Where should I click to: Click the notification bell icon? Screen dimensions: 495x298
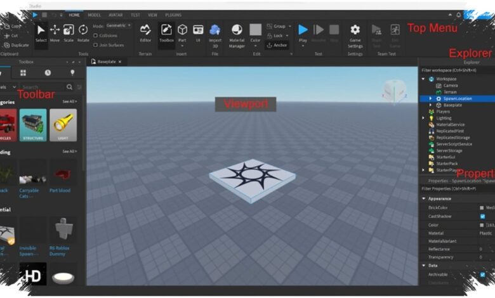[x=458, y=15]
